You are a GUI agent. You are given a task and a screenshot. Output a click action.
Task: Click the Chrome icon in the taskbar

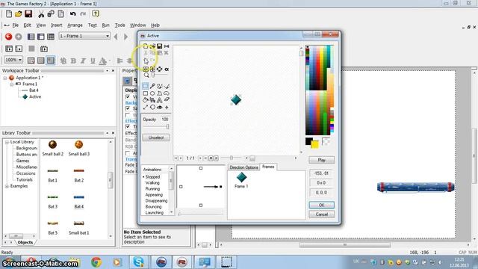coord(96,262)
